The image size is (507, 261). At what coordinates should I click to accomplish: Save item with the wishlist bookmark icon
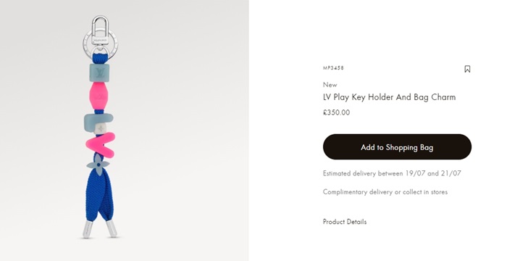[467, 69]
